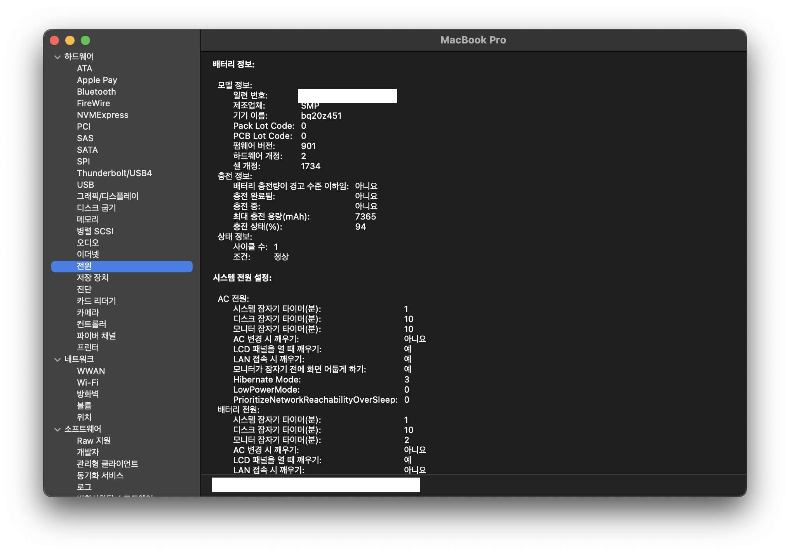Select 컨트롤러 in the sidebar

91,324
